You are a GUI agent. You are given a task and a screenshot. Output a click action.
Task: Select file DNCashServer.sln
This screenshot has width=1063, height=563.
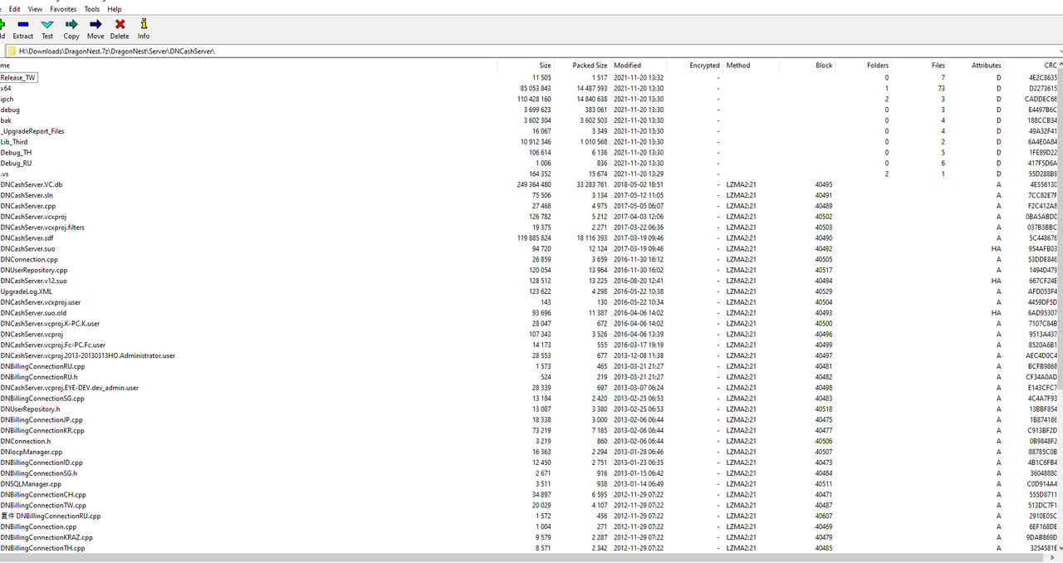[27, 195]
